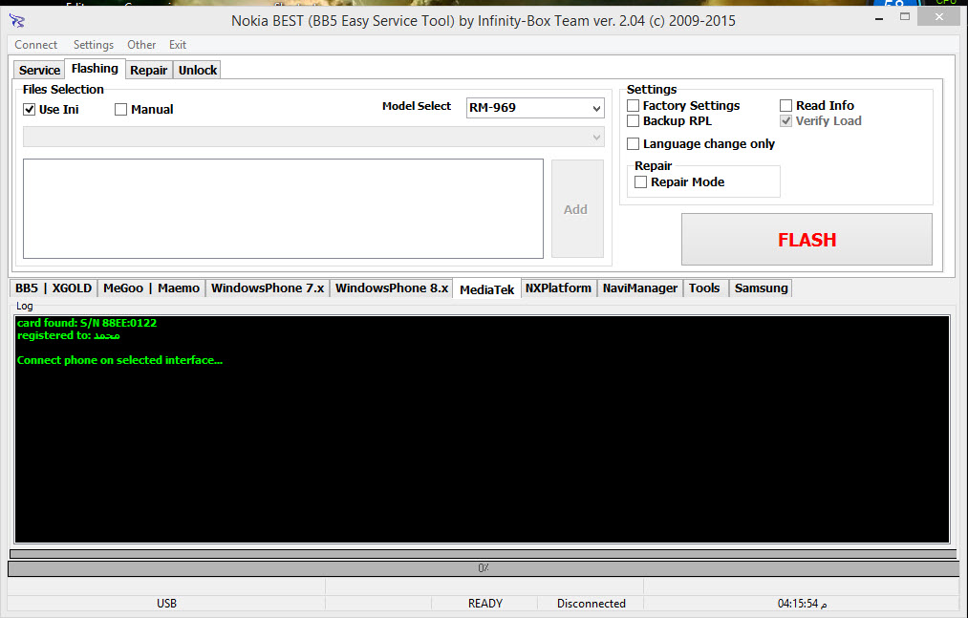Click the thin upper progress bar
Screen dimensions: 968x618
[x=484, y=554]
